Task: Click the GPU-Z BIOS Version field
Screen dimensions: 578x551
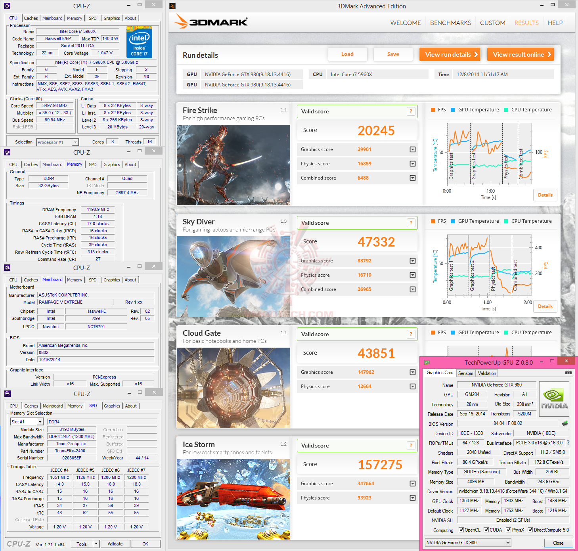Action: [x=508, y=423]
